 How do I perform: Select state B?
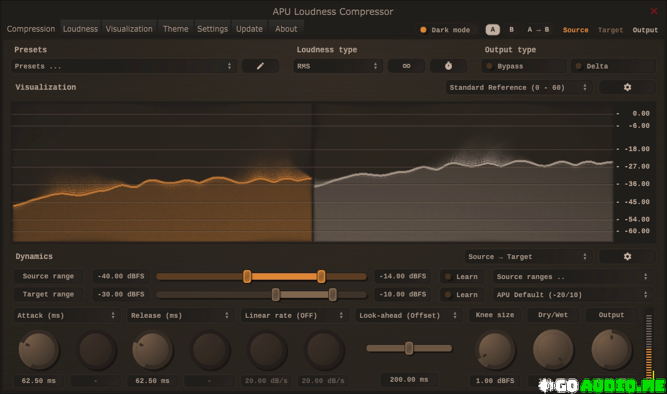(x=511, y=30)
